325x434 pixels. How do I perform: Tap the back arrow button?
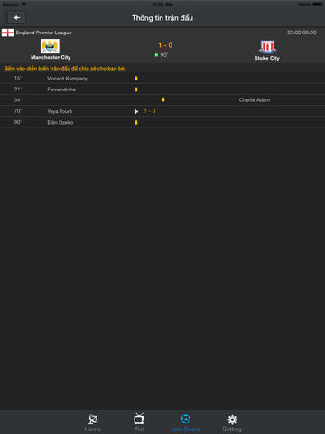coord(16,18)
